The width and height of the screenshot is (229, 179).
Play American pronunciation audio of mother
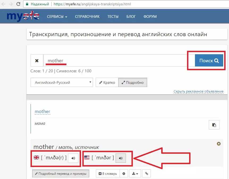(x=121, y=158)
